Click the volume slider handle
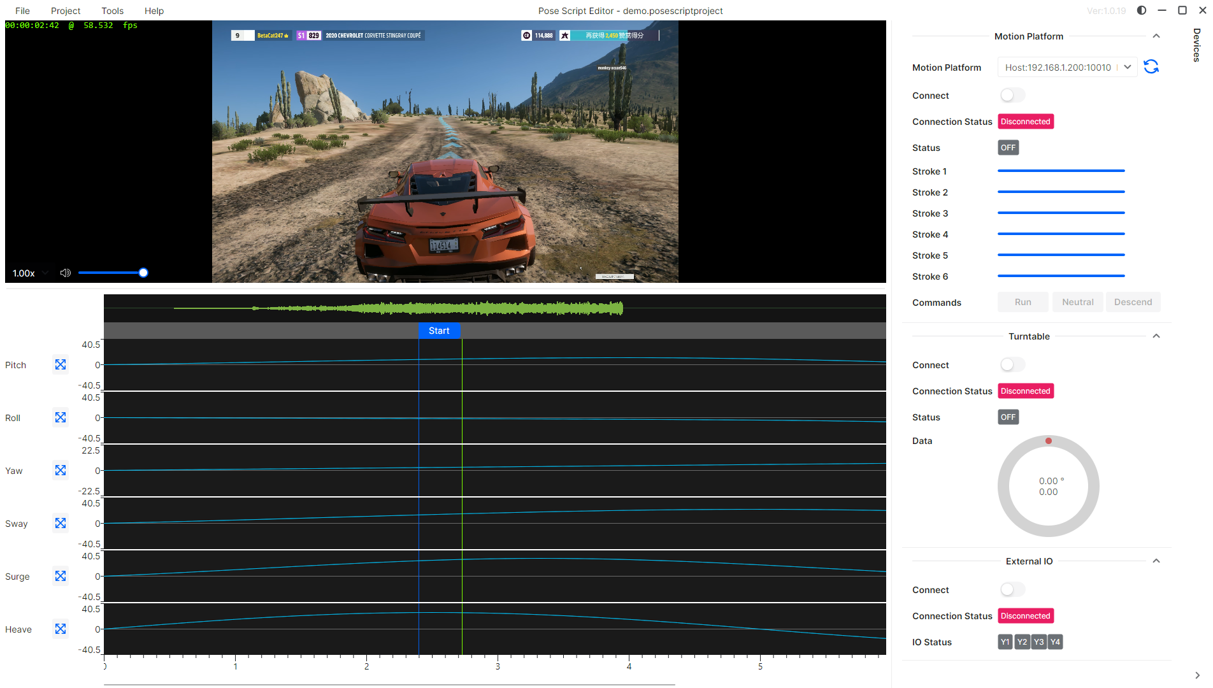 tap(143, 273)
